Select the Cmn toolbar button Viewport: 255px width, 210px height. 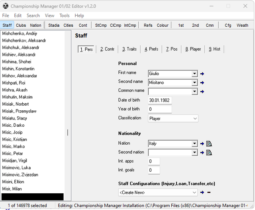tap(210, 26)
